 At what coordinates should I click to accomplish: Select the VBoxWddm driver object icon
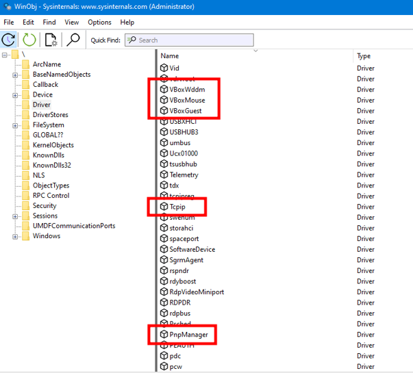pos(164,90)
